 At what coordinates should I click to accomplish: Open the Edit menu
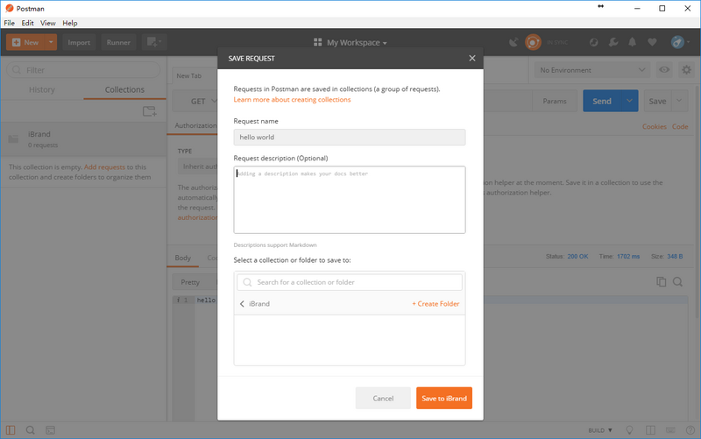pyautogui.click(x=27, y=23)
